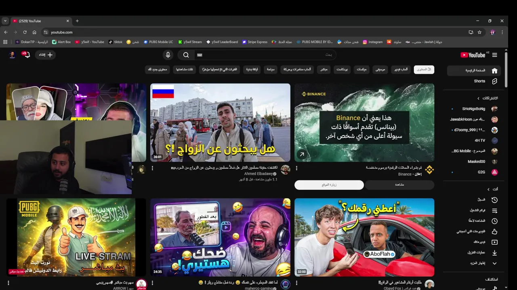The height and width of the screenshot is (290, 517).
Task: Expand the subscriptions (الاشتراكات) section chevron
Action: [x=479, y=98]
